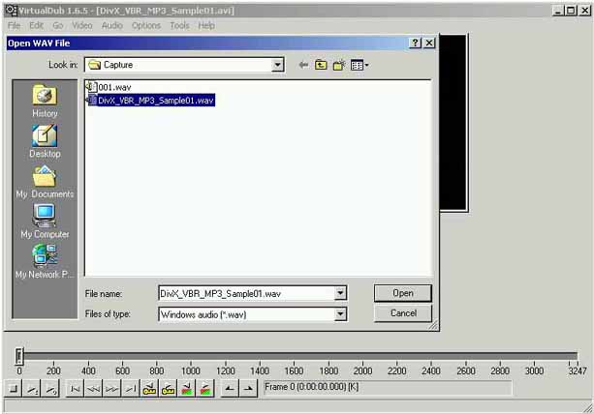Open the Edit menu in VirtualDub
The image size is (594, 414).
(x=37, y=26)
